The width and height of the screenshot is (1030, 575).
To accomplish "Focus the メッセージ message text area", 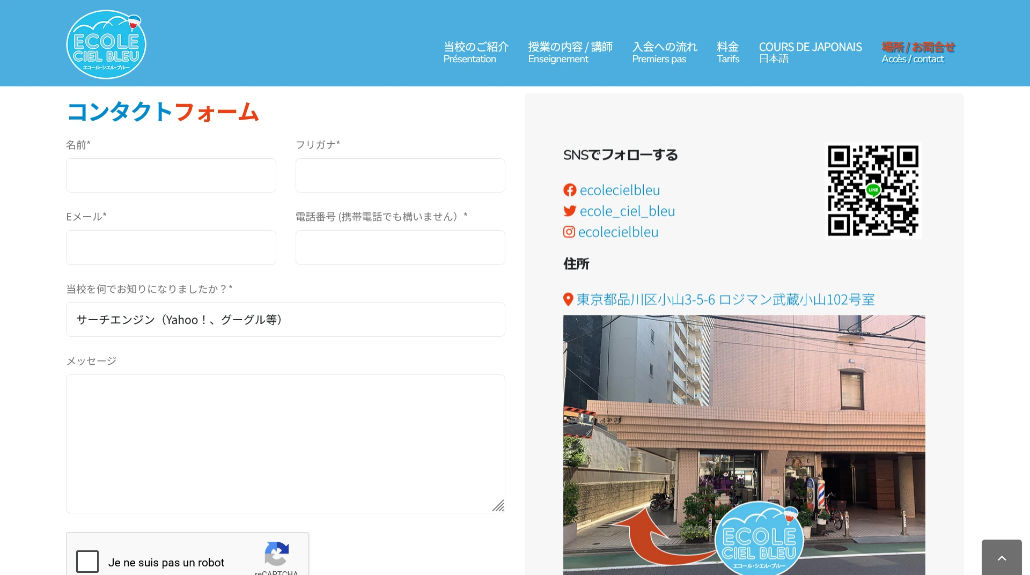I will (285, 444).
